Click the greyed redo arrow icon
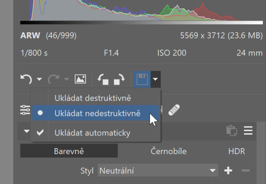Viewport: 266px width, 184px height. [54, 79]
